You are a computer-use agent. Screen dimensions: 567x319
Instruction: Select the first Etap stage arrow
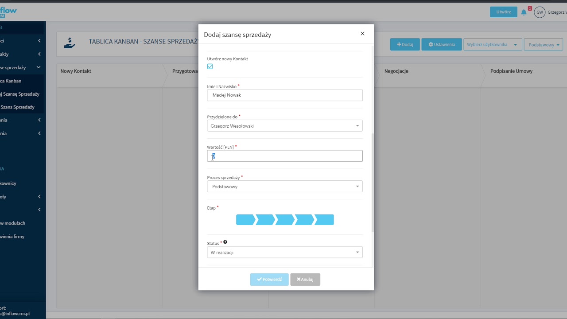(x=245, y=220)
